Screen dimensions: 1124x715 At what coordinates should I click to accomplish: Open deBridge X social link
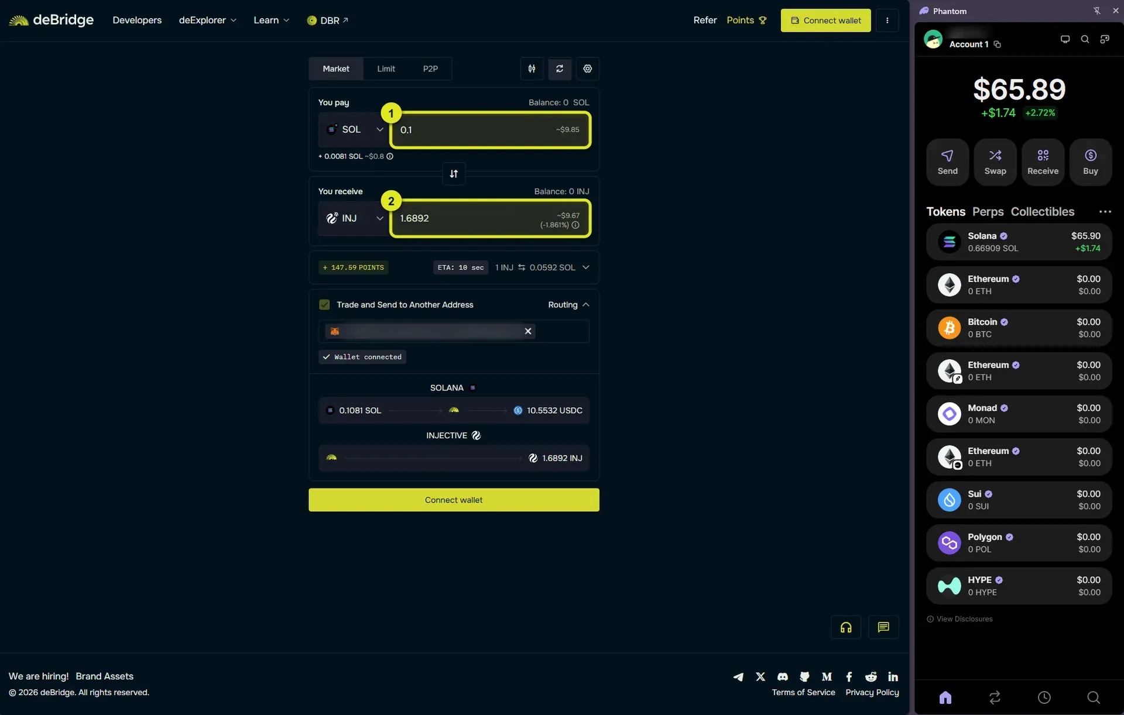(x=760, y=676)
